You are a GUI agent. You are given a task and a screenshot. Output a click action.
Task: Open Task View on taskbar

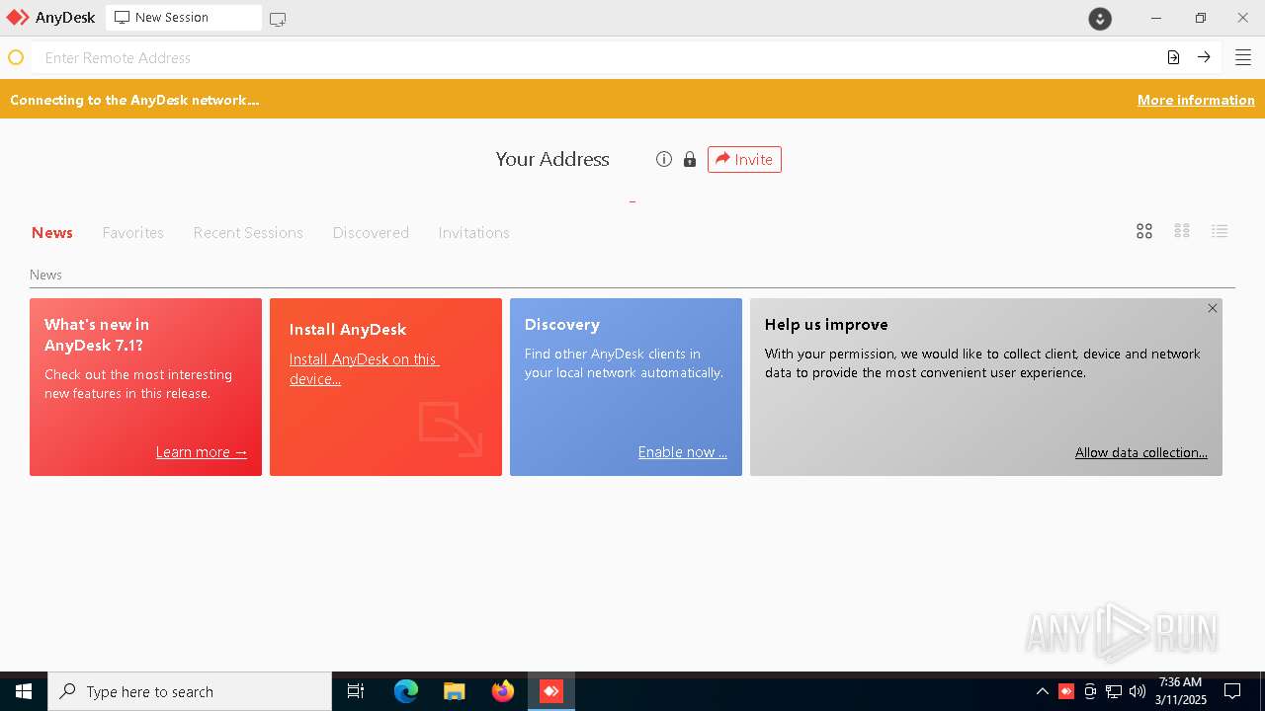[x=356, y=691]
